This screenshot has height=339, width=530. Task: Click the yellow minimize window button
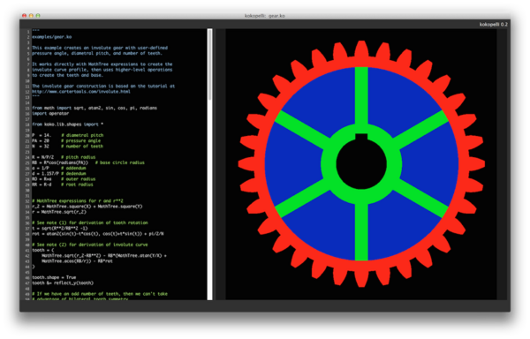(x=31, y=16)
